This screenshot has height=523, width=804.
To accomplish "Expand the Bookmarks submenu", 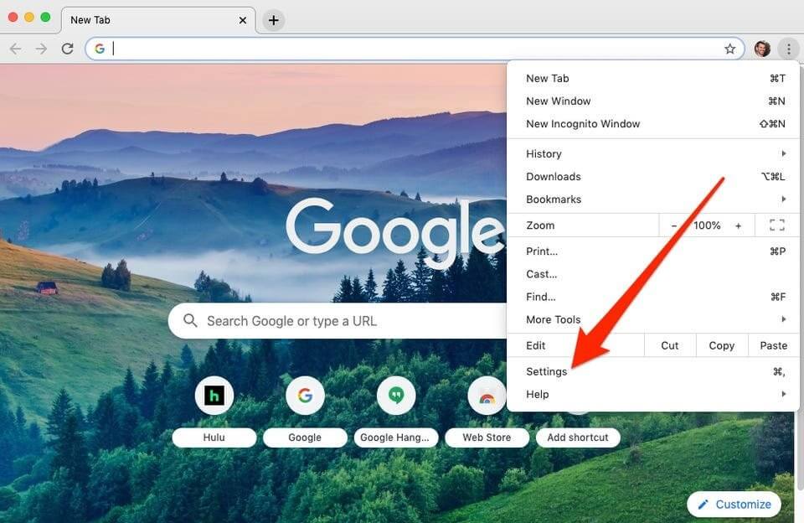I will (x=653, y=199).
